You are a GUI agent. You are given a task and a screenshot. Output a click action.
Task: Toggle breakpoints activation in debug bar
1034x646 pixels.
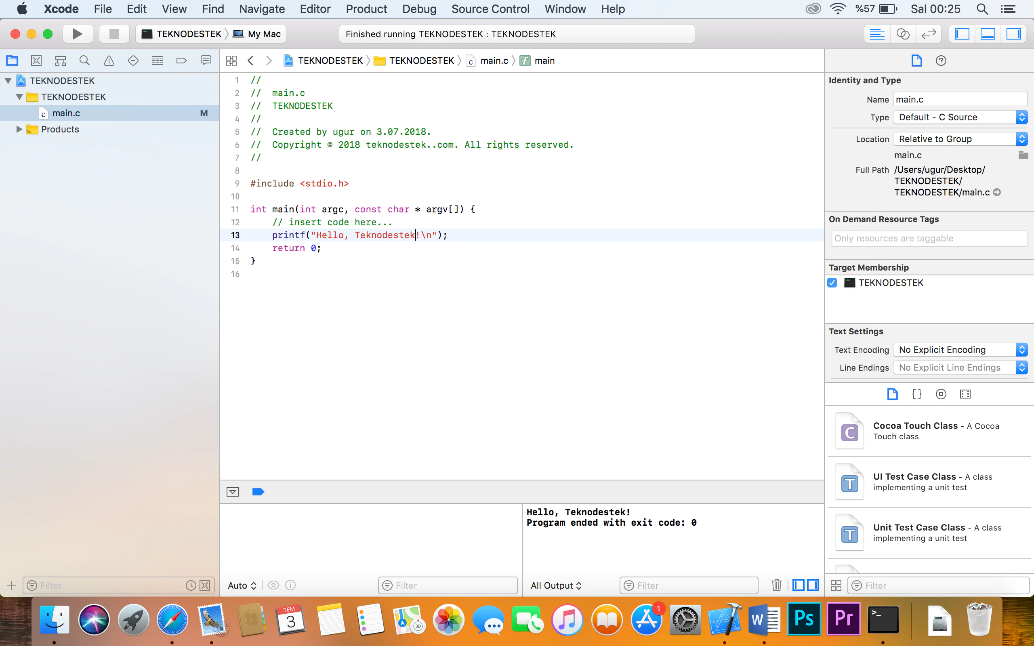[258, 492]
